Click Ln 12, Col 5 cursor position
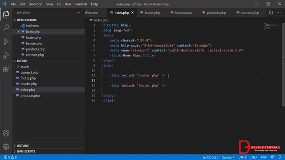 pos(211,157)
